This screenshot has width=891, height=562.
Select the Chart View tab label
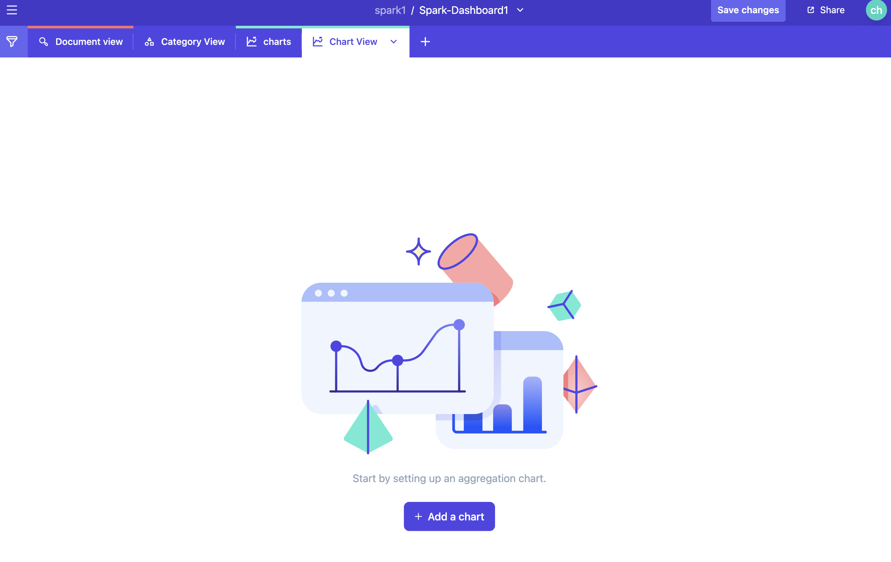pos(353,41)
